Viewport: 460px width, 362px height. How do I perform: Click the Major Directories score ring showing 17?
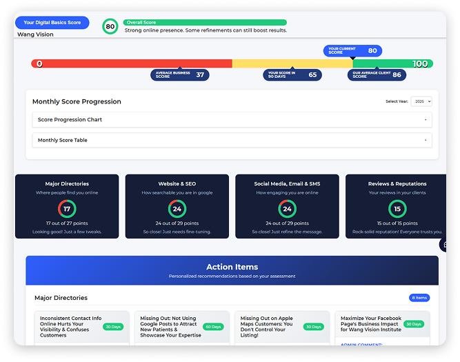tap(67, 209)
